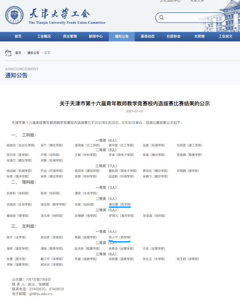The height and width of the screenshot is (307, 240).
Task: Click the 通知公告 section heading
Action: (x=16, y=75)
